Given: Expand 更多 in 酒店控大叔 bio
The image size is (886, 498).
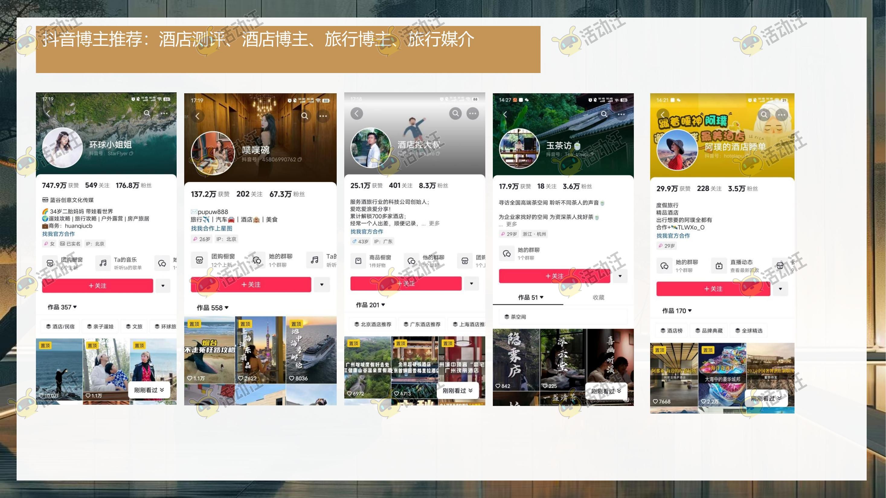Looking at the screenshot, I should click(434, 223).
